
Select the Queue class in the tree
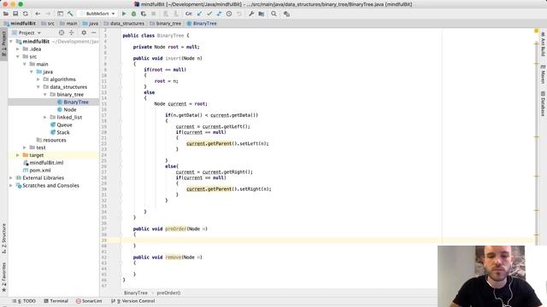click(62, 125)
